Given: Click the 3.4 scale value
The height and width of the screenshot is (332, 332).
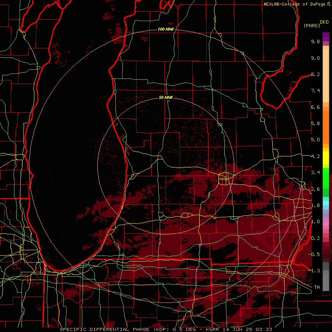Looking at the screenshot, I should click(x=315, y=173).
